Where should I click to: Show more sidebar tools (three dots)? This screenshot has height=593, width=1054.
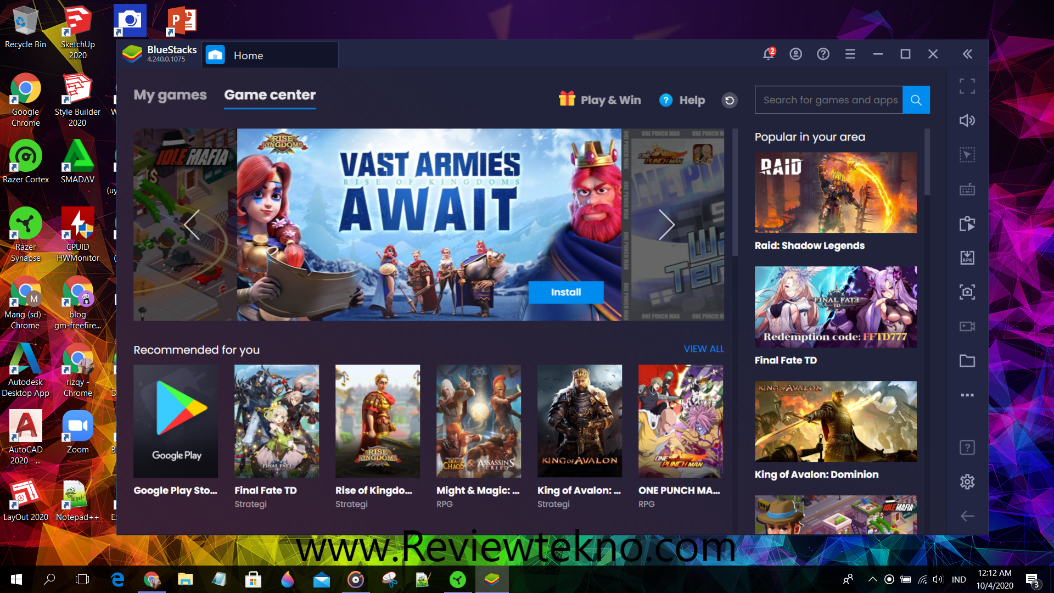[x=967, y=395]
